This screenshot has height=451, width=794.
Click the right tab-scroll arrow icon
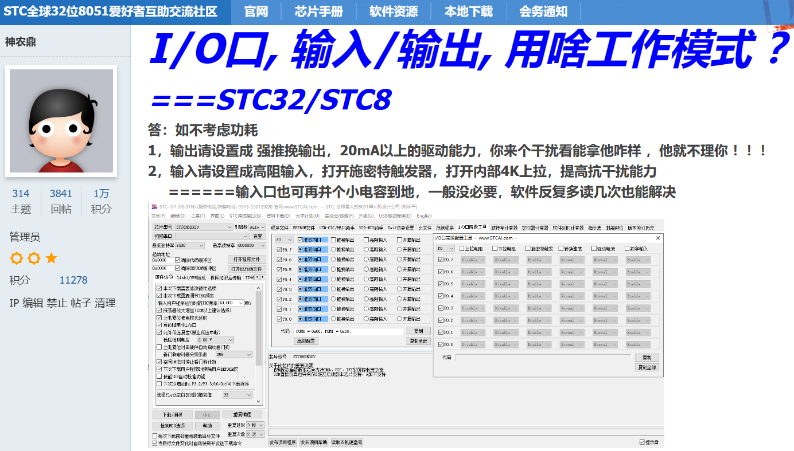[x=263, y=277]
